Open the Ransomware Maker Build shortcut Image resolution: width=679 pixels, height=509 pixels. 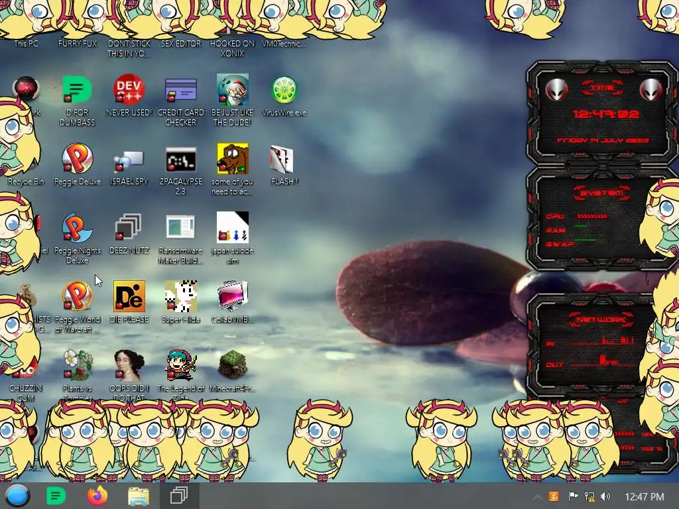pos(180,227)
